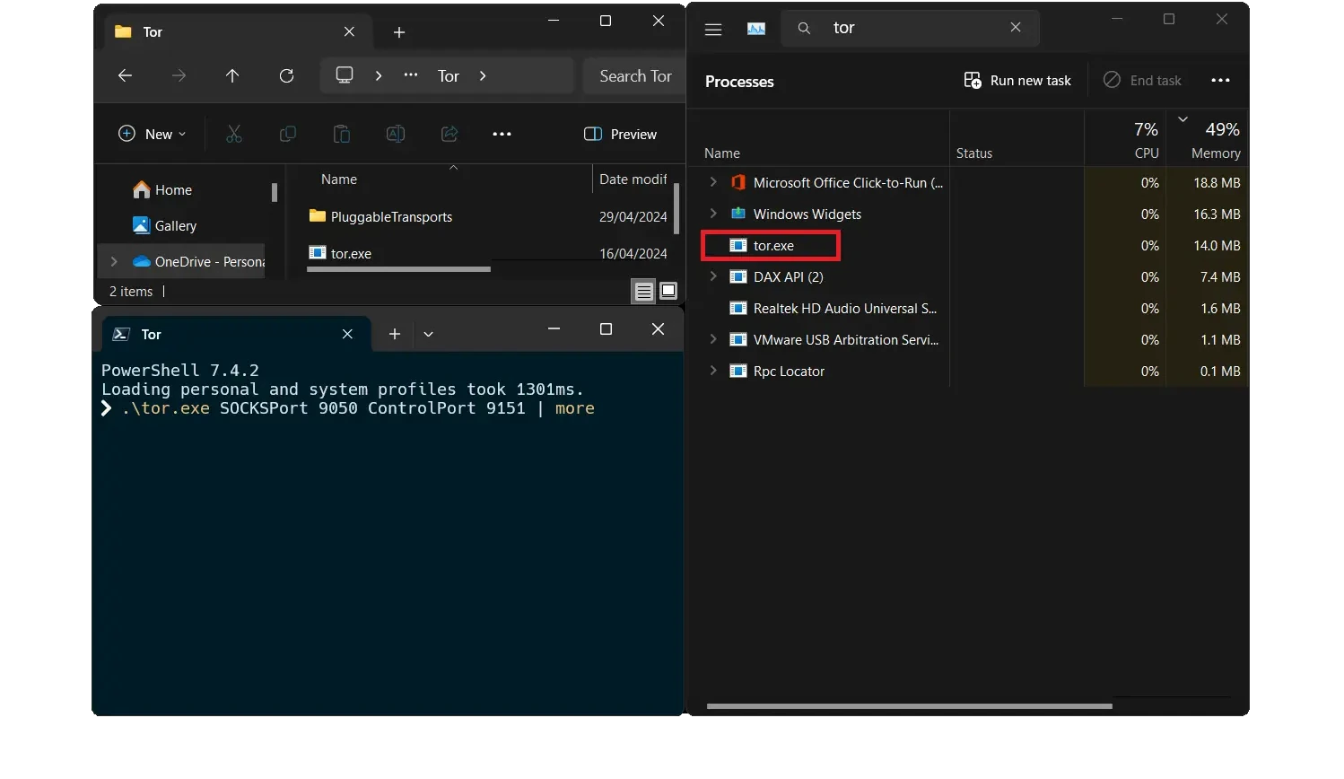The height and width of the screenshot is (779, 1344).
Task: Go up one folder in File Explorer
Action: click(x=232, y=76)
